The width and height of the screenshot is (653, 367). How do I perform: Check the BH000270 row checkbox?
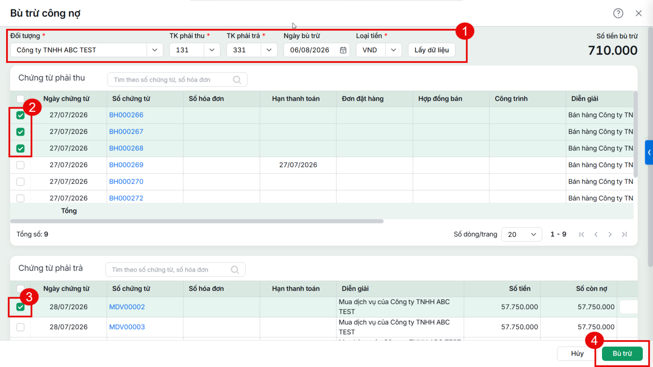tap(20, 182)
